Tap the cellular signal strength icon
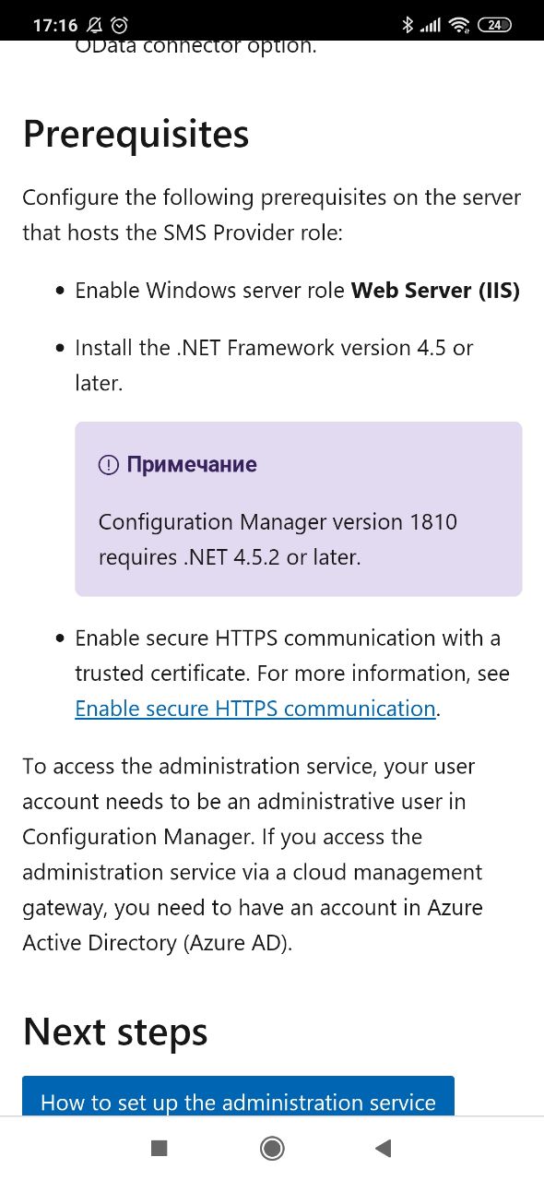 tap(431, 25)
